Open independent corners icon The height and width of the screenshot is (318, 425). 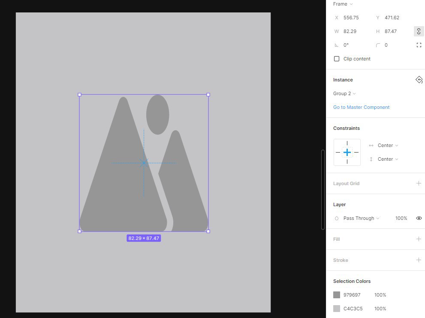(x=419, y=45)
